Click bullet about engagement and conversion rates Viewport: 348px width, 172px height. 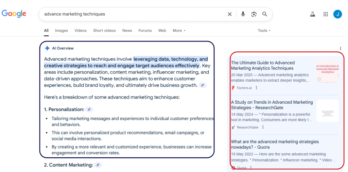[x=132, y=150]
